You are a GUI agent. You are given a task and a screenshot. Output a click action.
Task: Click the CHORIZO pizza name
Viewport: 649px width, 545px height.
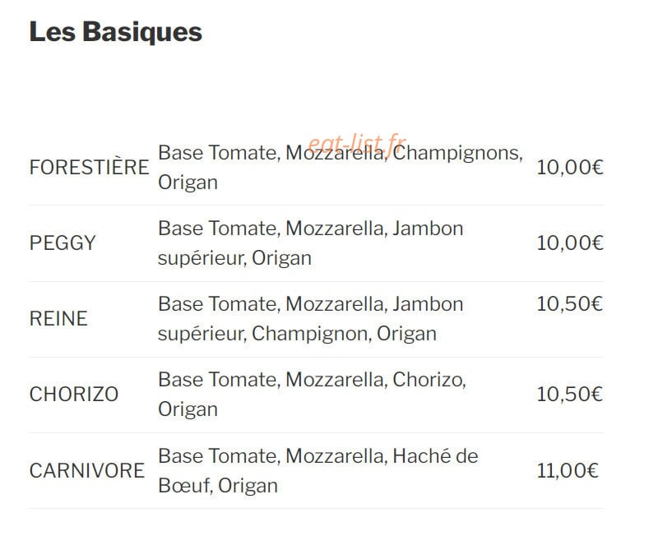[74, 394]
